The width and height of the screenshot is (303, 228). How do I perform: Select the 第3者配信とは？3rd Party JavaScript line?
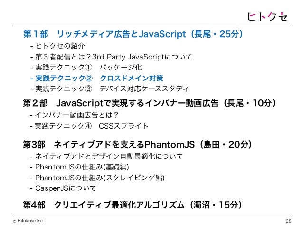(x=111, y=57)
